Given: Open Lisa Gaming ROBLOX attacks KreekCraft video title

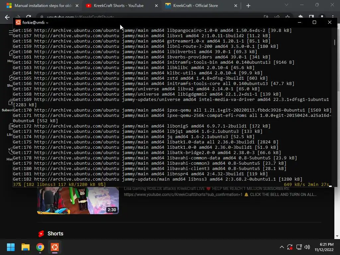Looking at the screenshot, I should 207,189.
